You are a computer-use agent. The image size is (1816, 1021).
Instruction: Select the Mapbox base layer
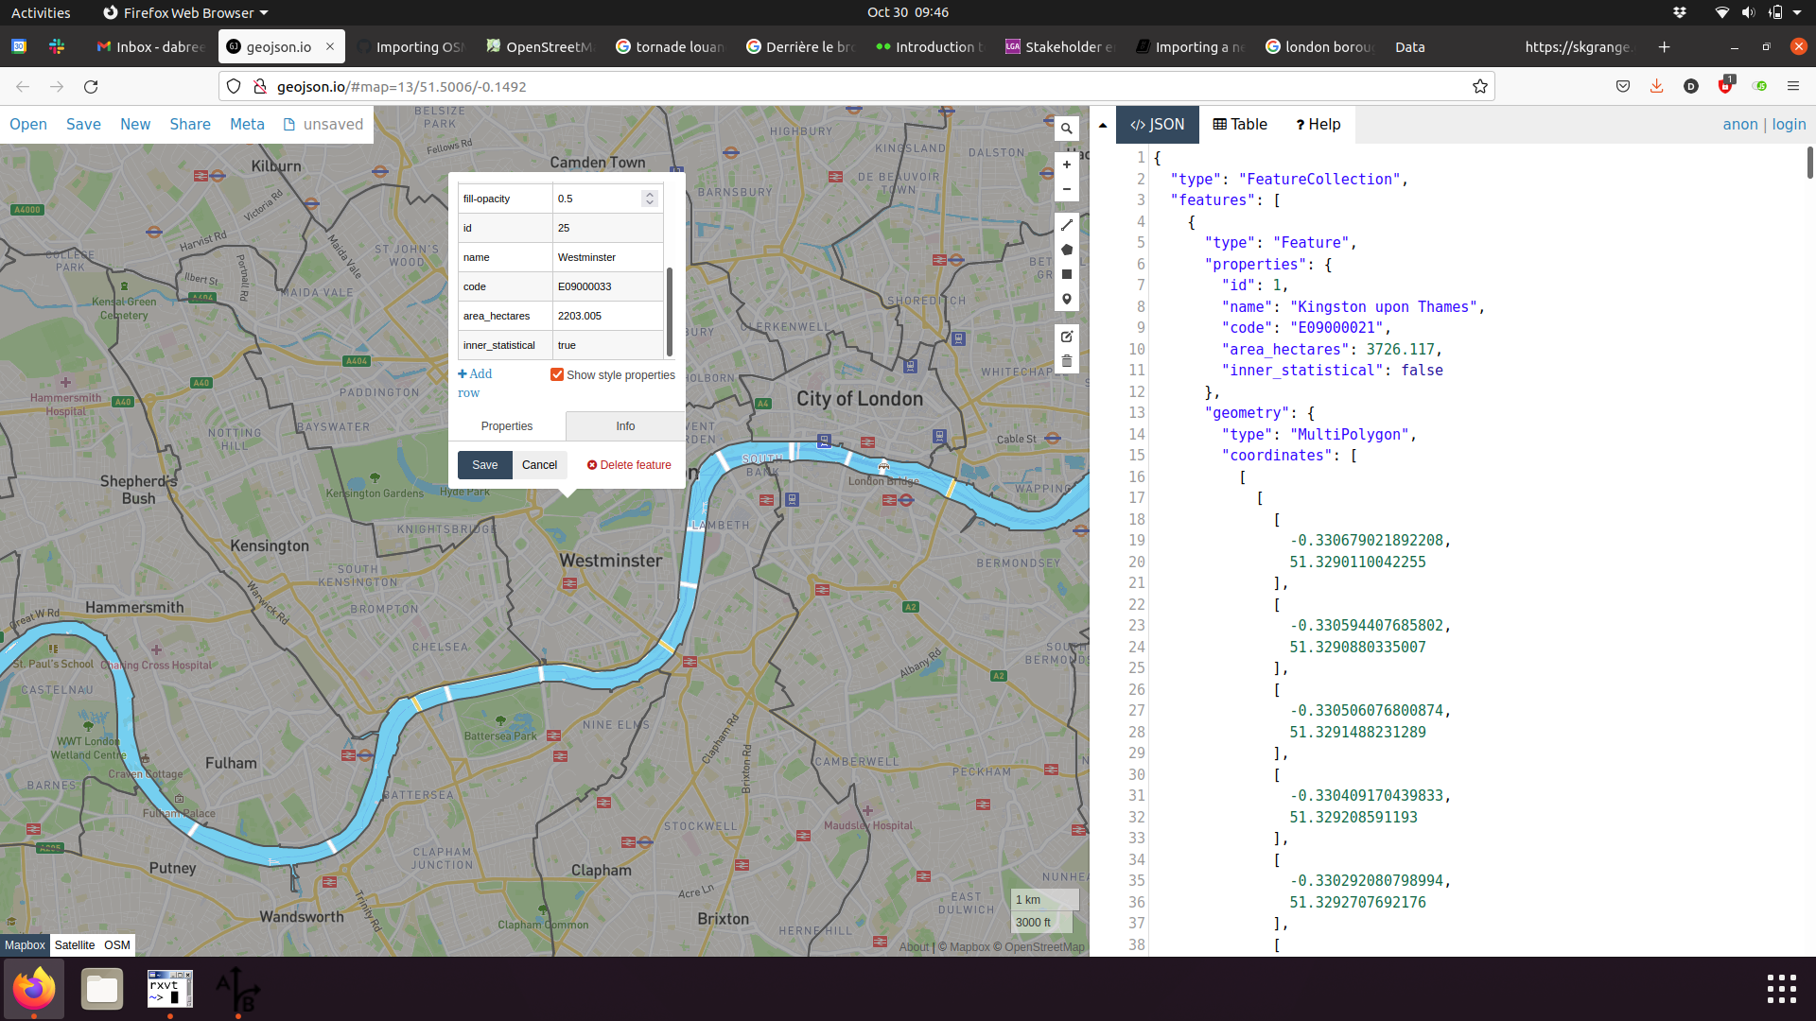[25, 945]
